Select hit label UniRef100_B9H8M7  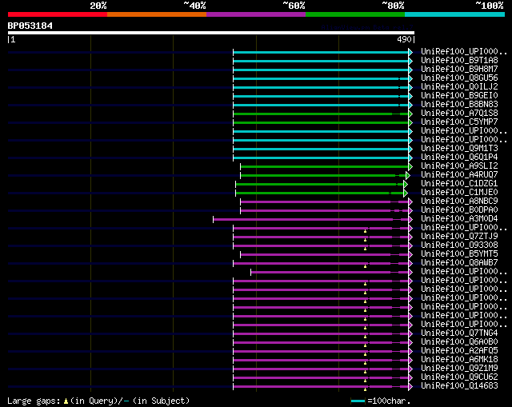coord(459,70)
